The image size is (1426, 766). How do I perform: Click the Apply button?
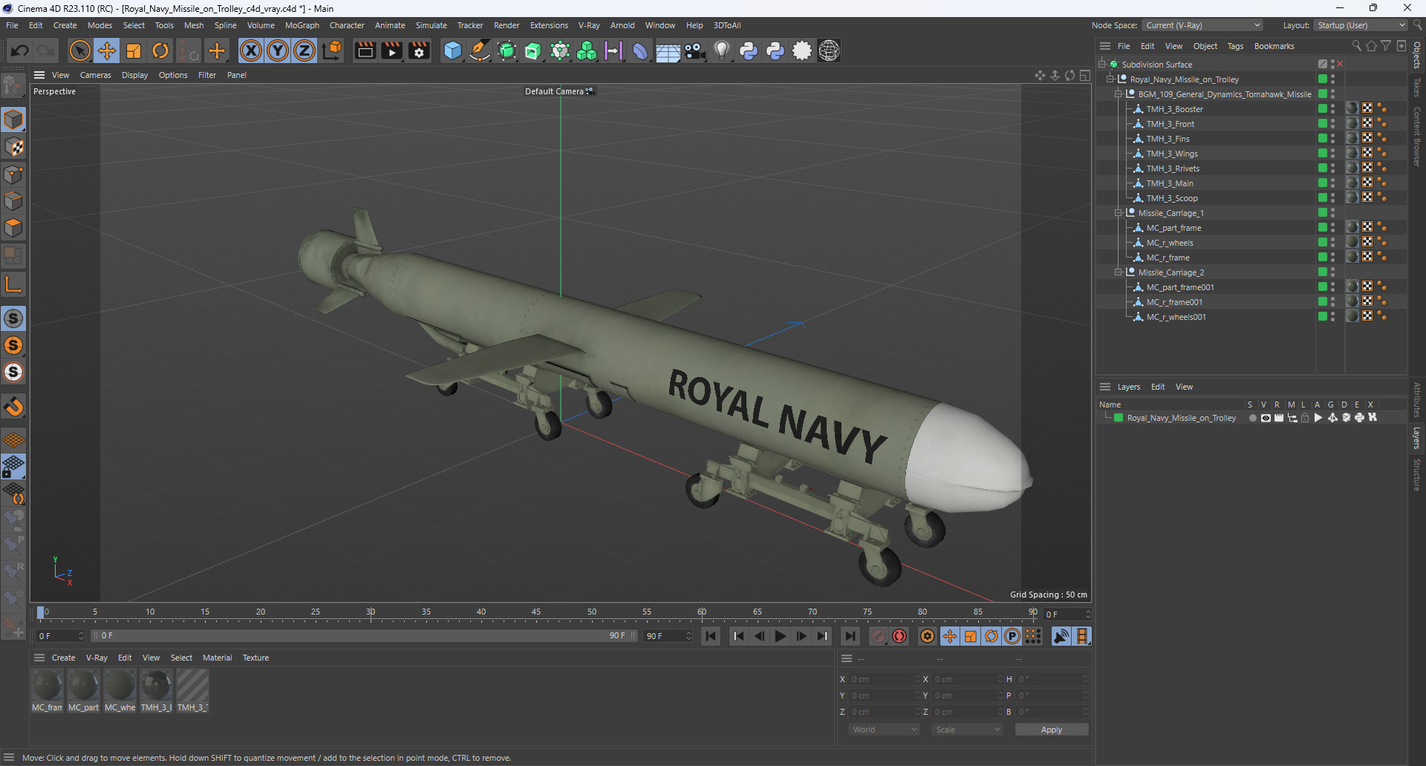pos(1052,730)
